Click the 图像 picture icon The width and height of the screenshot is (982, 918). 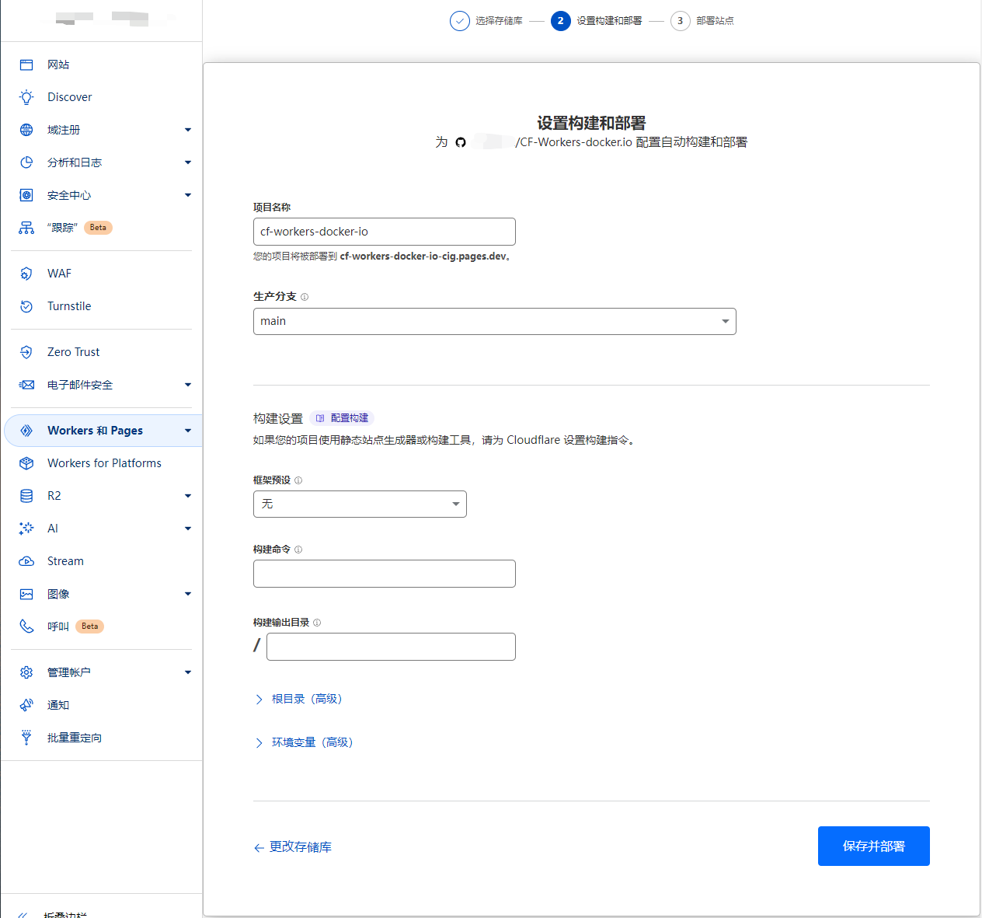pos(26,594)
